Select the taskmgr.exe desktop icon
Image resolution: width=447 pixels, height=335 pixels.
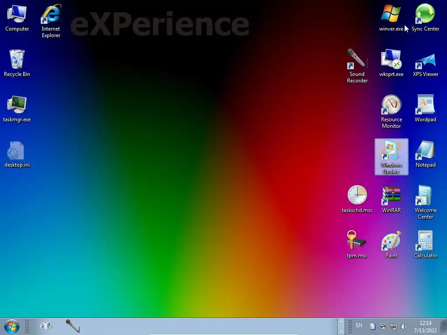(17, 109)
